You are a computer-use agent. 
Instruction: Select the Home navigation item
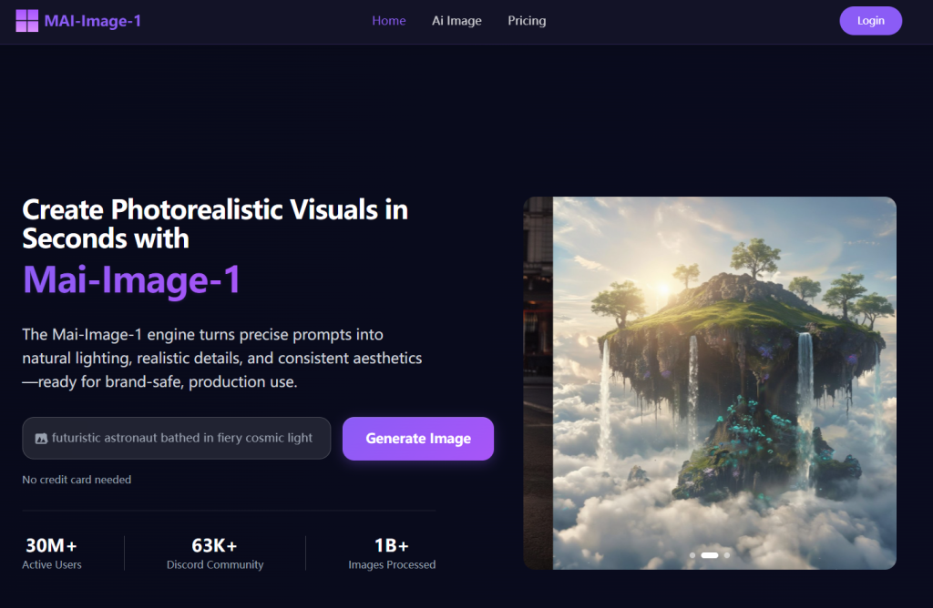(x=389, y=20)
